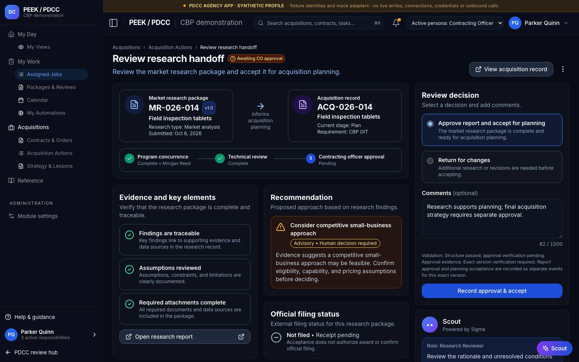
Task: Open the Active persona dropdown
Action: pyautogui.click(x=455, y=23)
